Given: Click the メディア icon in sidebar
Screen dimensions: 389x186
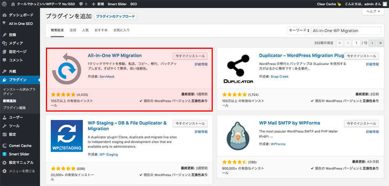Looking at the screenshot, I should [x=4, y=43].
